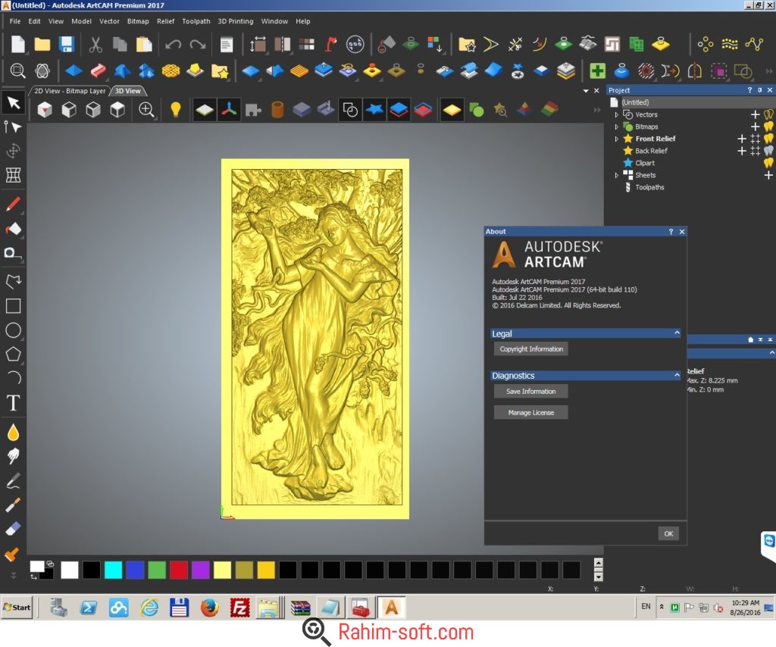
Task: Click the Cut scissors icon
Action: [95, 44]
